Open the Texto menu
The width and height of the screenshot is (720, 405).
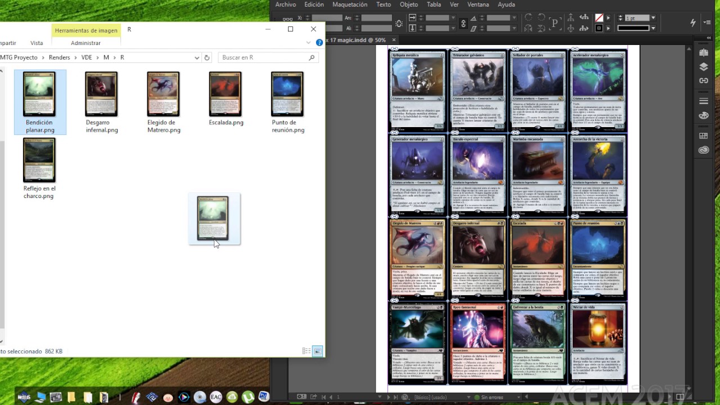point(384,4)
